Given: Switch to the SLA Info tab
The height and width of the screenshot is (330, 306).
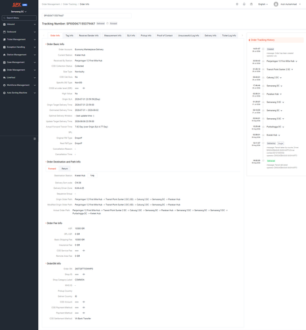Looking at the screenshot, I should (131, 36).
